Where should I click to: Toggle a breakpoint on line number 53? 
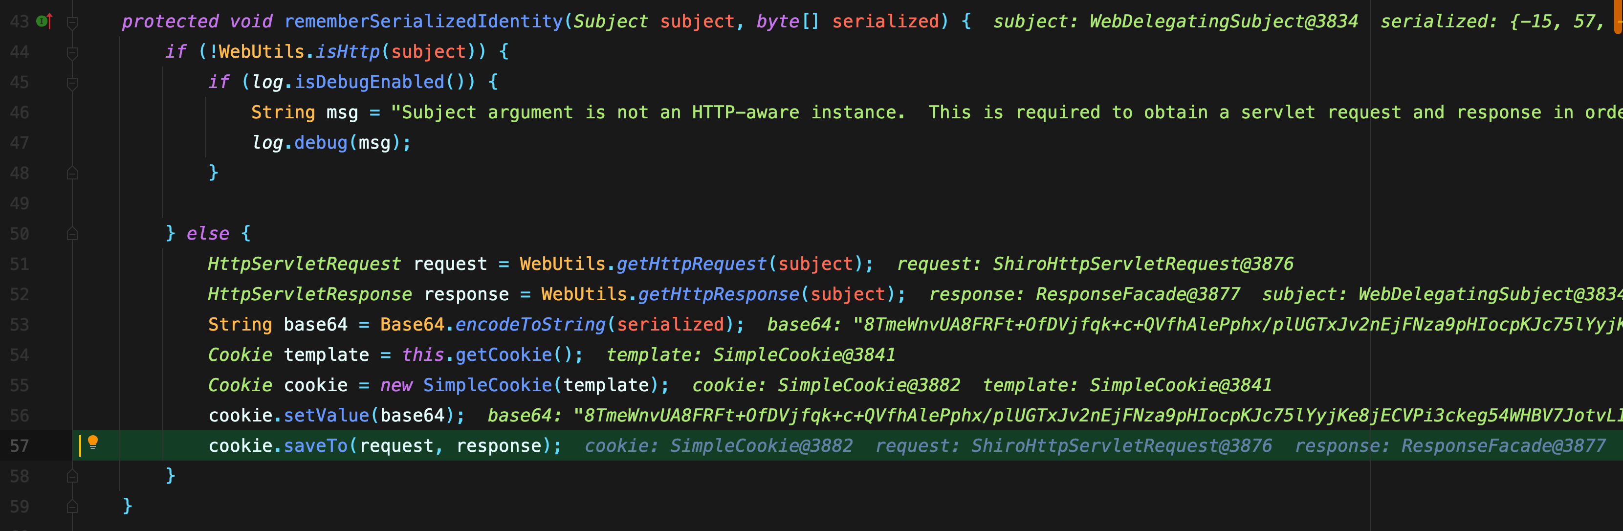click(20, 324)
